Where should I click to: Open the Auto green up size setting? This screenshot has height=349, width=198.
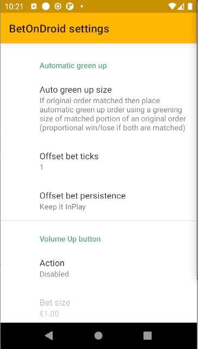click(99, 109)
